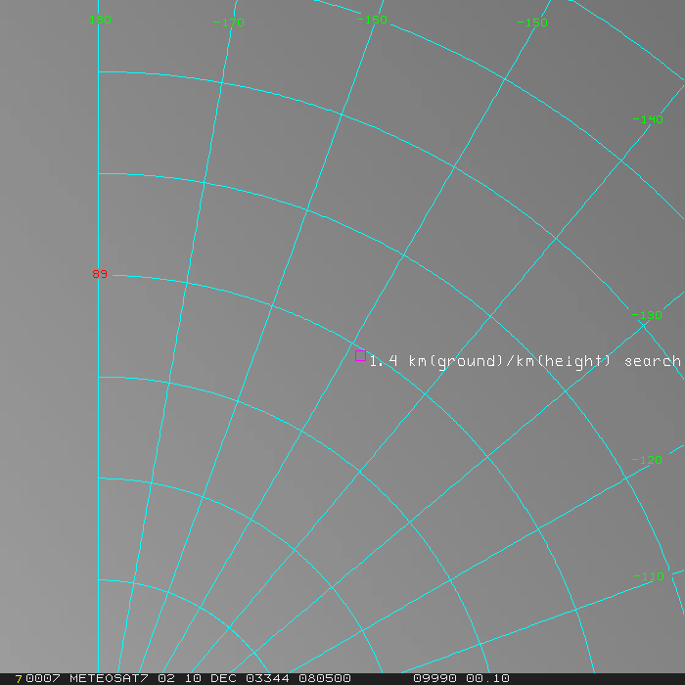
Task: Click '080500' image time in status bar
Action: coord(325,678)
